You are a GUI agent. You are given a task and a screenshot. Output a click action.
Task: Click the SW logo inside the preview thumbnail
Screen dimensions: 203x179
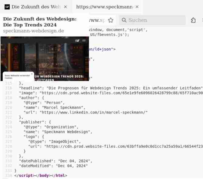[x=77, y=40]
